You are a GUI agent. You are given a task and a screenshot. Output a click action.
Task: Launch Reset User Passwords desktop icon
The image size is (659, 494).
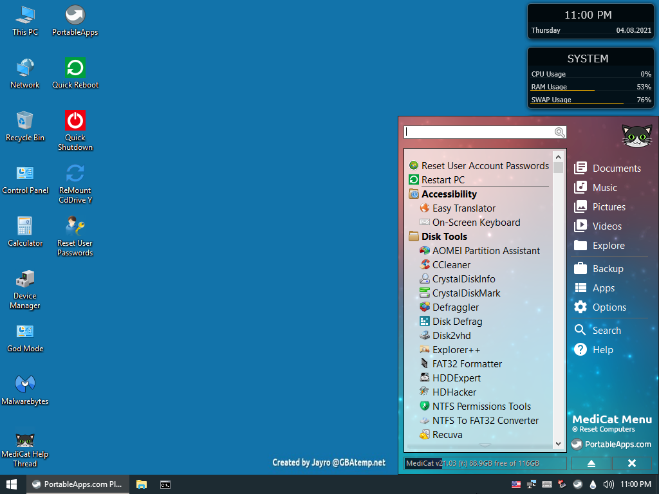(x=75, y=236)
